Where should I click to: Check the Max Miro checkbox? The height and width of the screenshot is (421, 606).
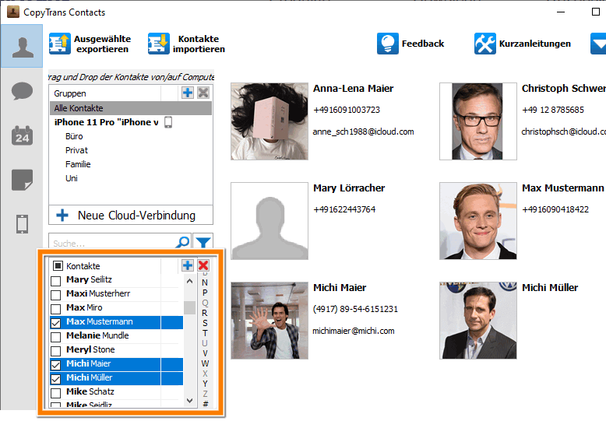[x=55, y=309]
